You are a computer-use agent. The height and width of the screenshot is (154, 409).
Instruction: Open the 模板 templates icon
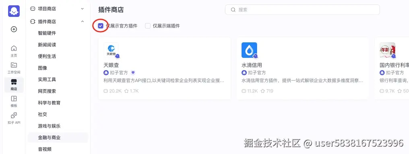14,99
